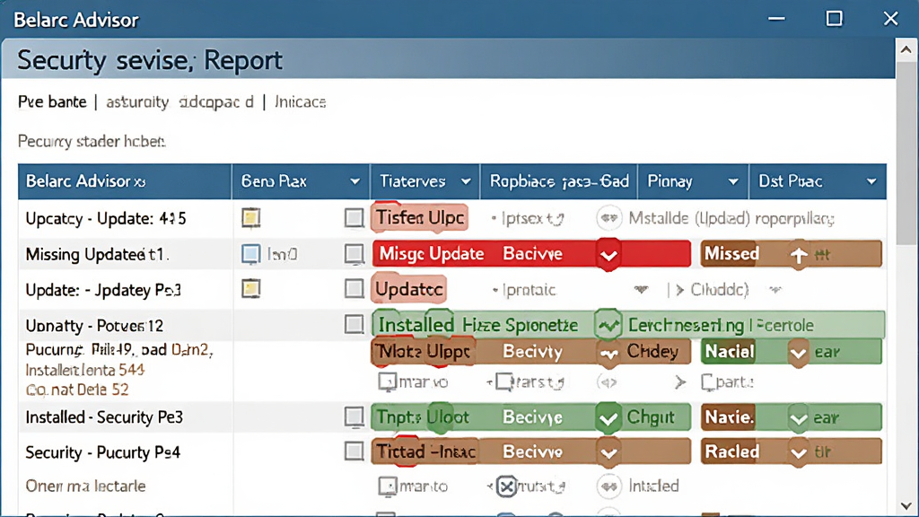Click scrollbar up arrow
Screen dimensions: 919x517
pyautogui.click(x=906, y=50)
